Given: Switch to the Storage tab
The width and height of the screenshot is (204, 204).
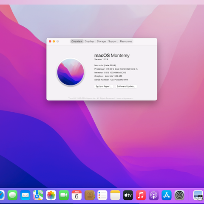Looking at the screenshot, I should (101, 41).
